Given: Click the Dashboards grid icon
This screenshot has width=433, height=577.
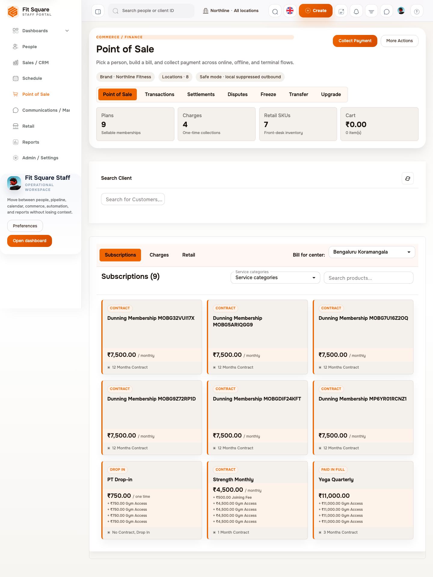Looking at the screenshot, I should (16, 31).
